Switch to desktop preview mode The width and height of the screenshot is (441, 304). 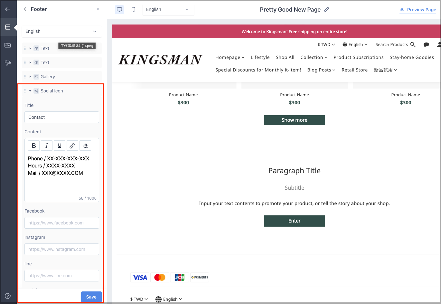(x=119, y=10)
